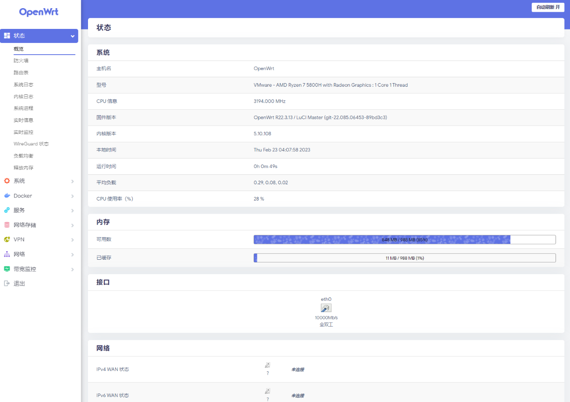Screen dimensions: 570x402
Task: Click the 内存 section heading
Action: click(103, 222)
